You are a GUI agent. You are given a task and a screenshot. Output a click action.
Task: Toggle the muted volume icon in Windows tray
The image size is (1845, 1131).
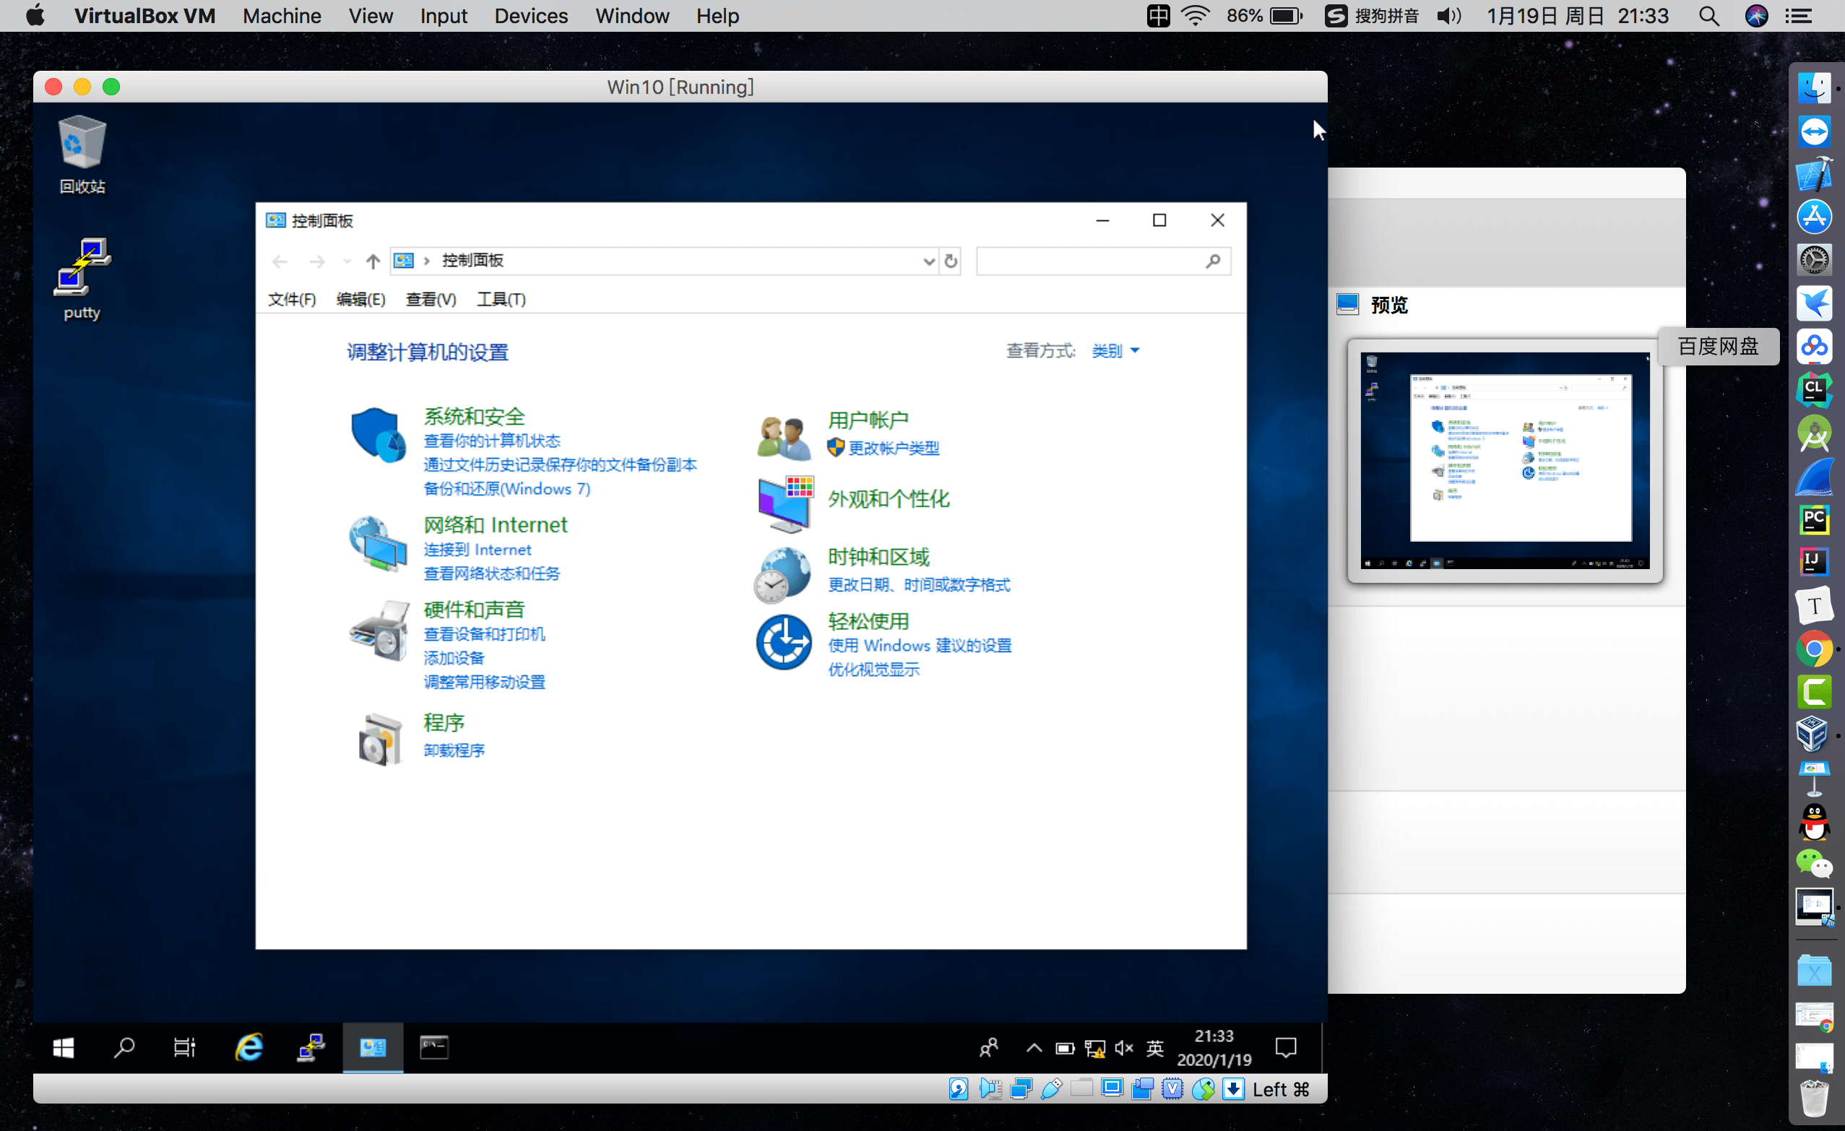coord(1124,1048)
